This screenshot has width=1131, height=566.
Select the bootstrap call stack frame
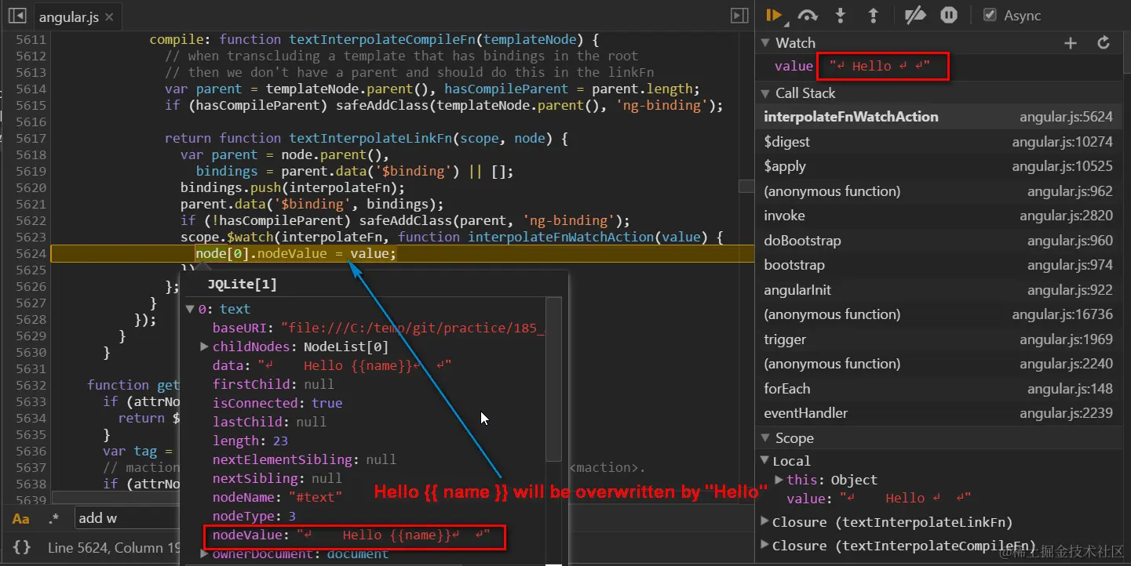(939, 265)
